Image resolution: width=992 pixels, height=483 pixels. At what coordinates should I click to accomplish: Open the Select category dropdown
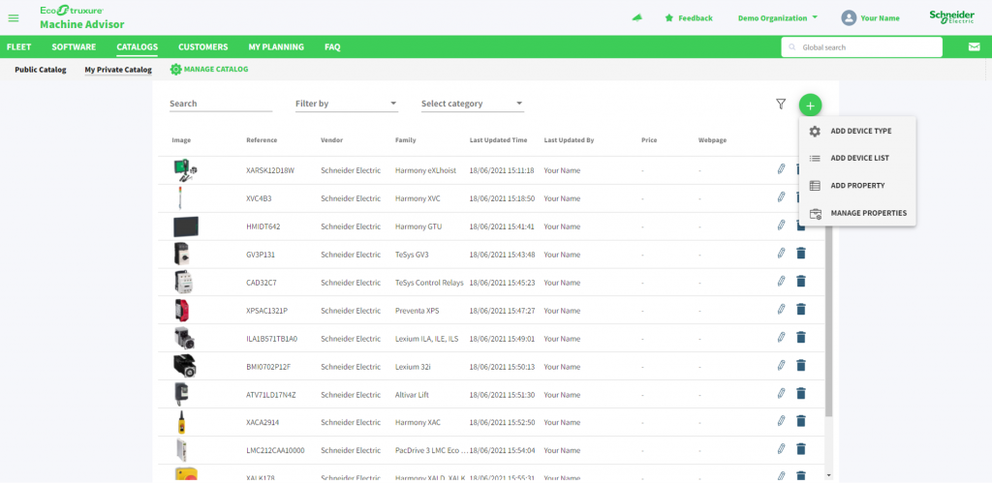click(473, 104)
